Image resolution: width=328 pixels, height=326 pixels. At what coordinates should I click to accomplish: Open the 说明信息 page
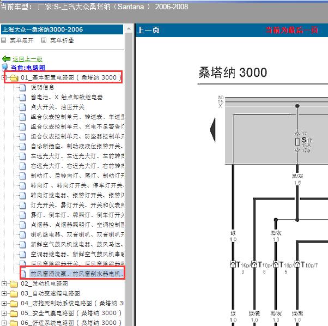tap(42, 87)
